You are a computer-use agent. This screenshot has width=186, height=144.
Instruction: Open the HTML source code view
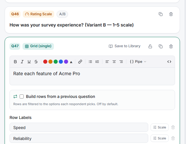click(169, 62)
